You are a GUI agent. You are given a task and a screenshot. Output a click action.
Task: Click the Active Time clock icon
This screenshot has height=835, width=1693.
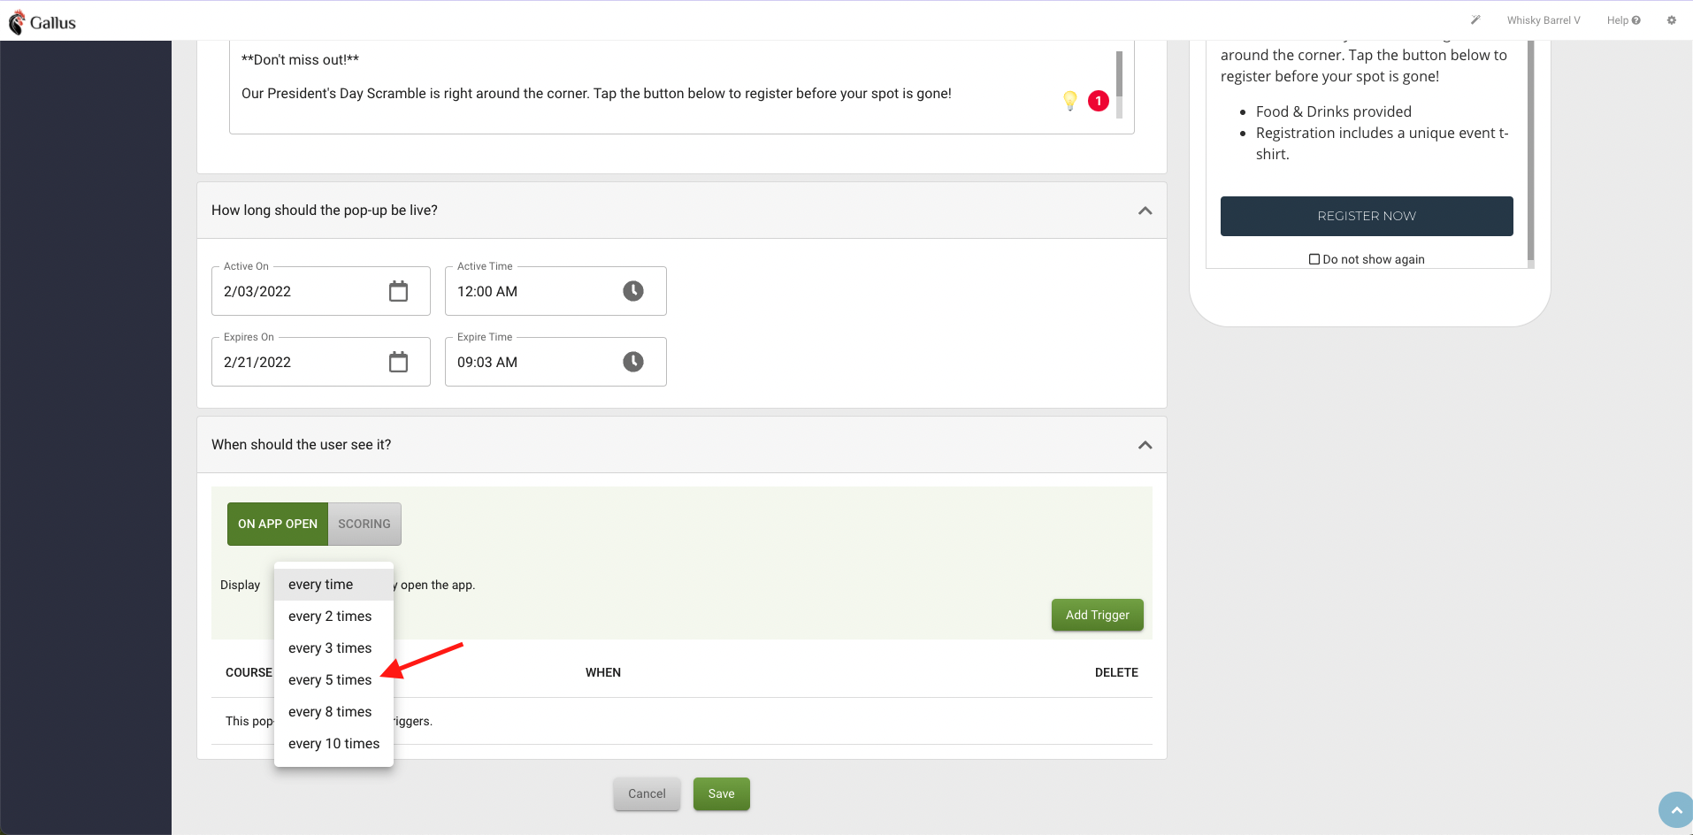[x=632, y=291]
